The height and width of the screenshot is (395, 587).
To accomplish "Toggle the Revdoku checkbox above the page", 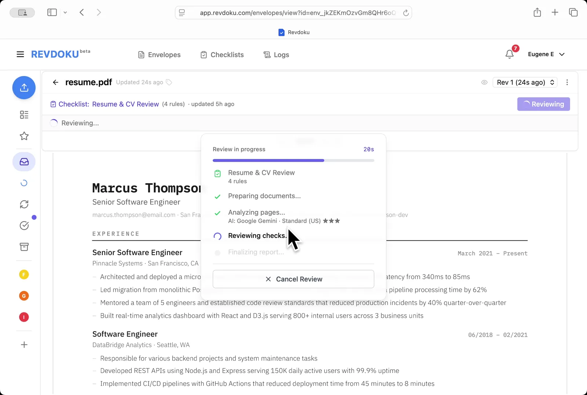I will 281,32.
